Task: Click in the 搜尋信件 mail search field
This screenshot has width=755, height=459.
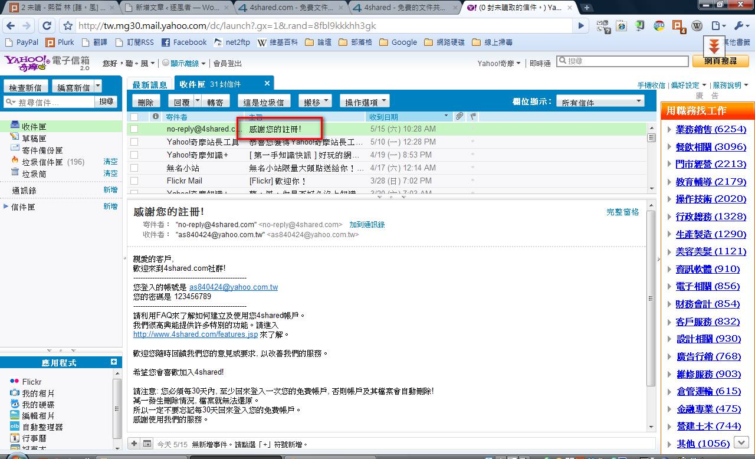Action: 49,102
